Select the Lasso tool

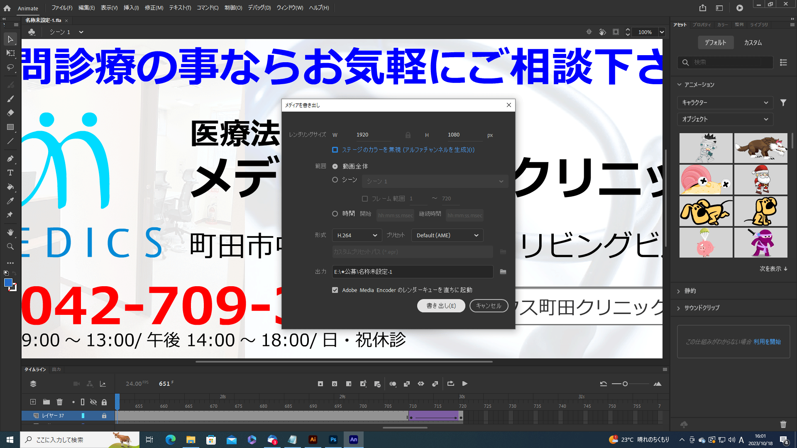tap(10, 67)
